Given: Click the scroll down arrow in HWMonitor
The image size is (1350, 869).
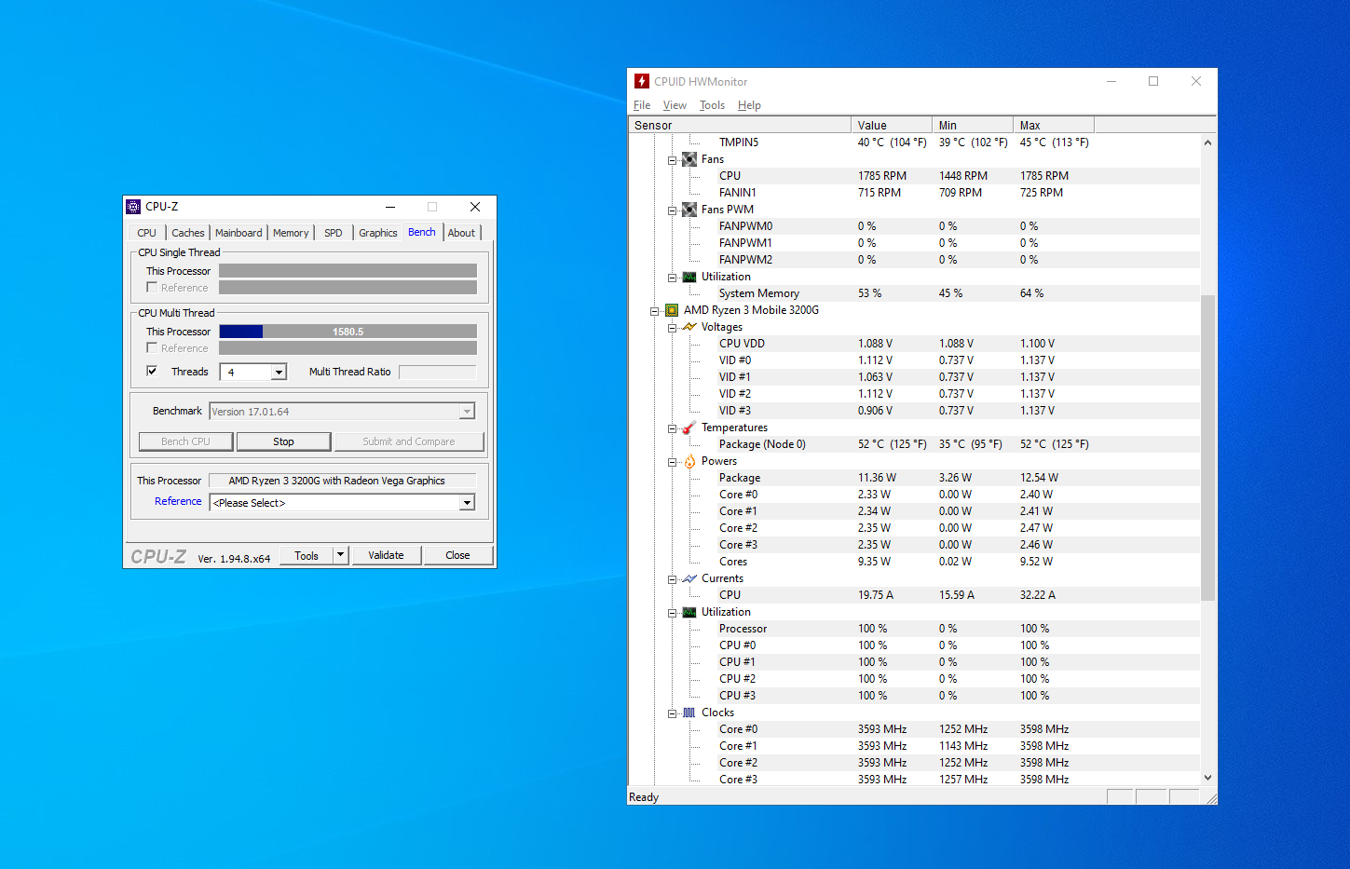Looking at the screenshot, I should pos(1208,778).
